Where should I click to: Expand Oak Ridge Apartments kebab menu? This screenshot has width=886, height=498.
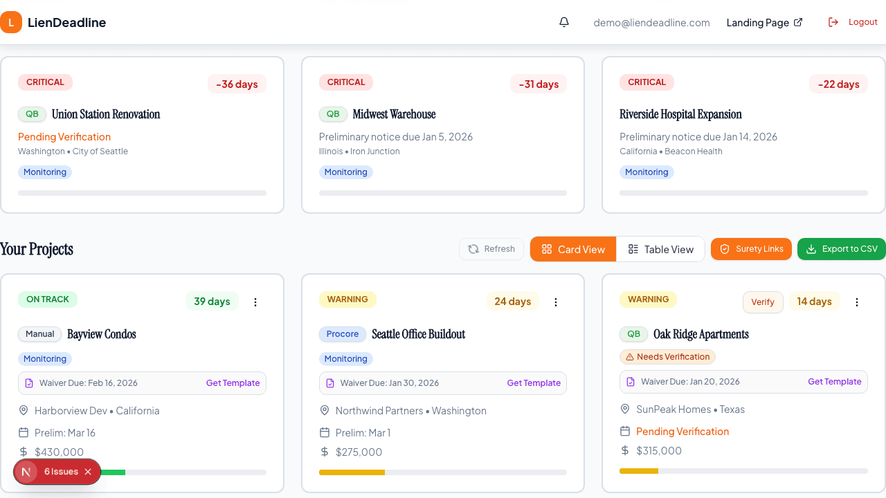click(857, 302)
